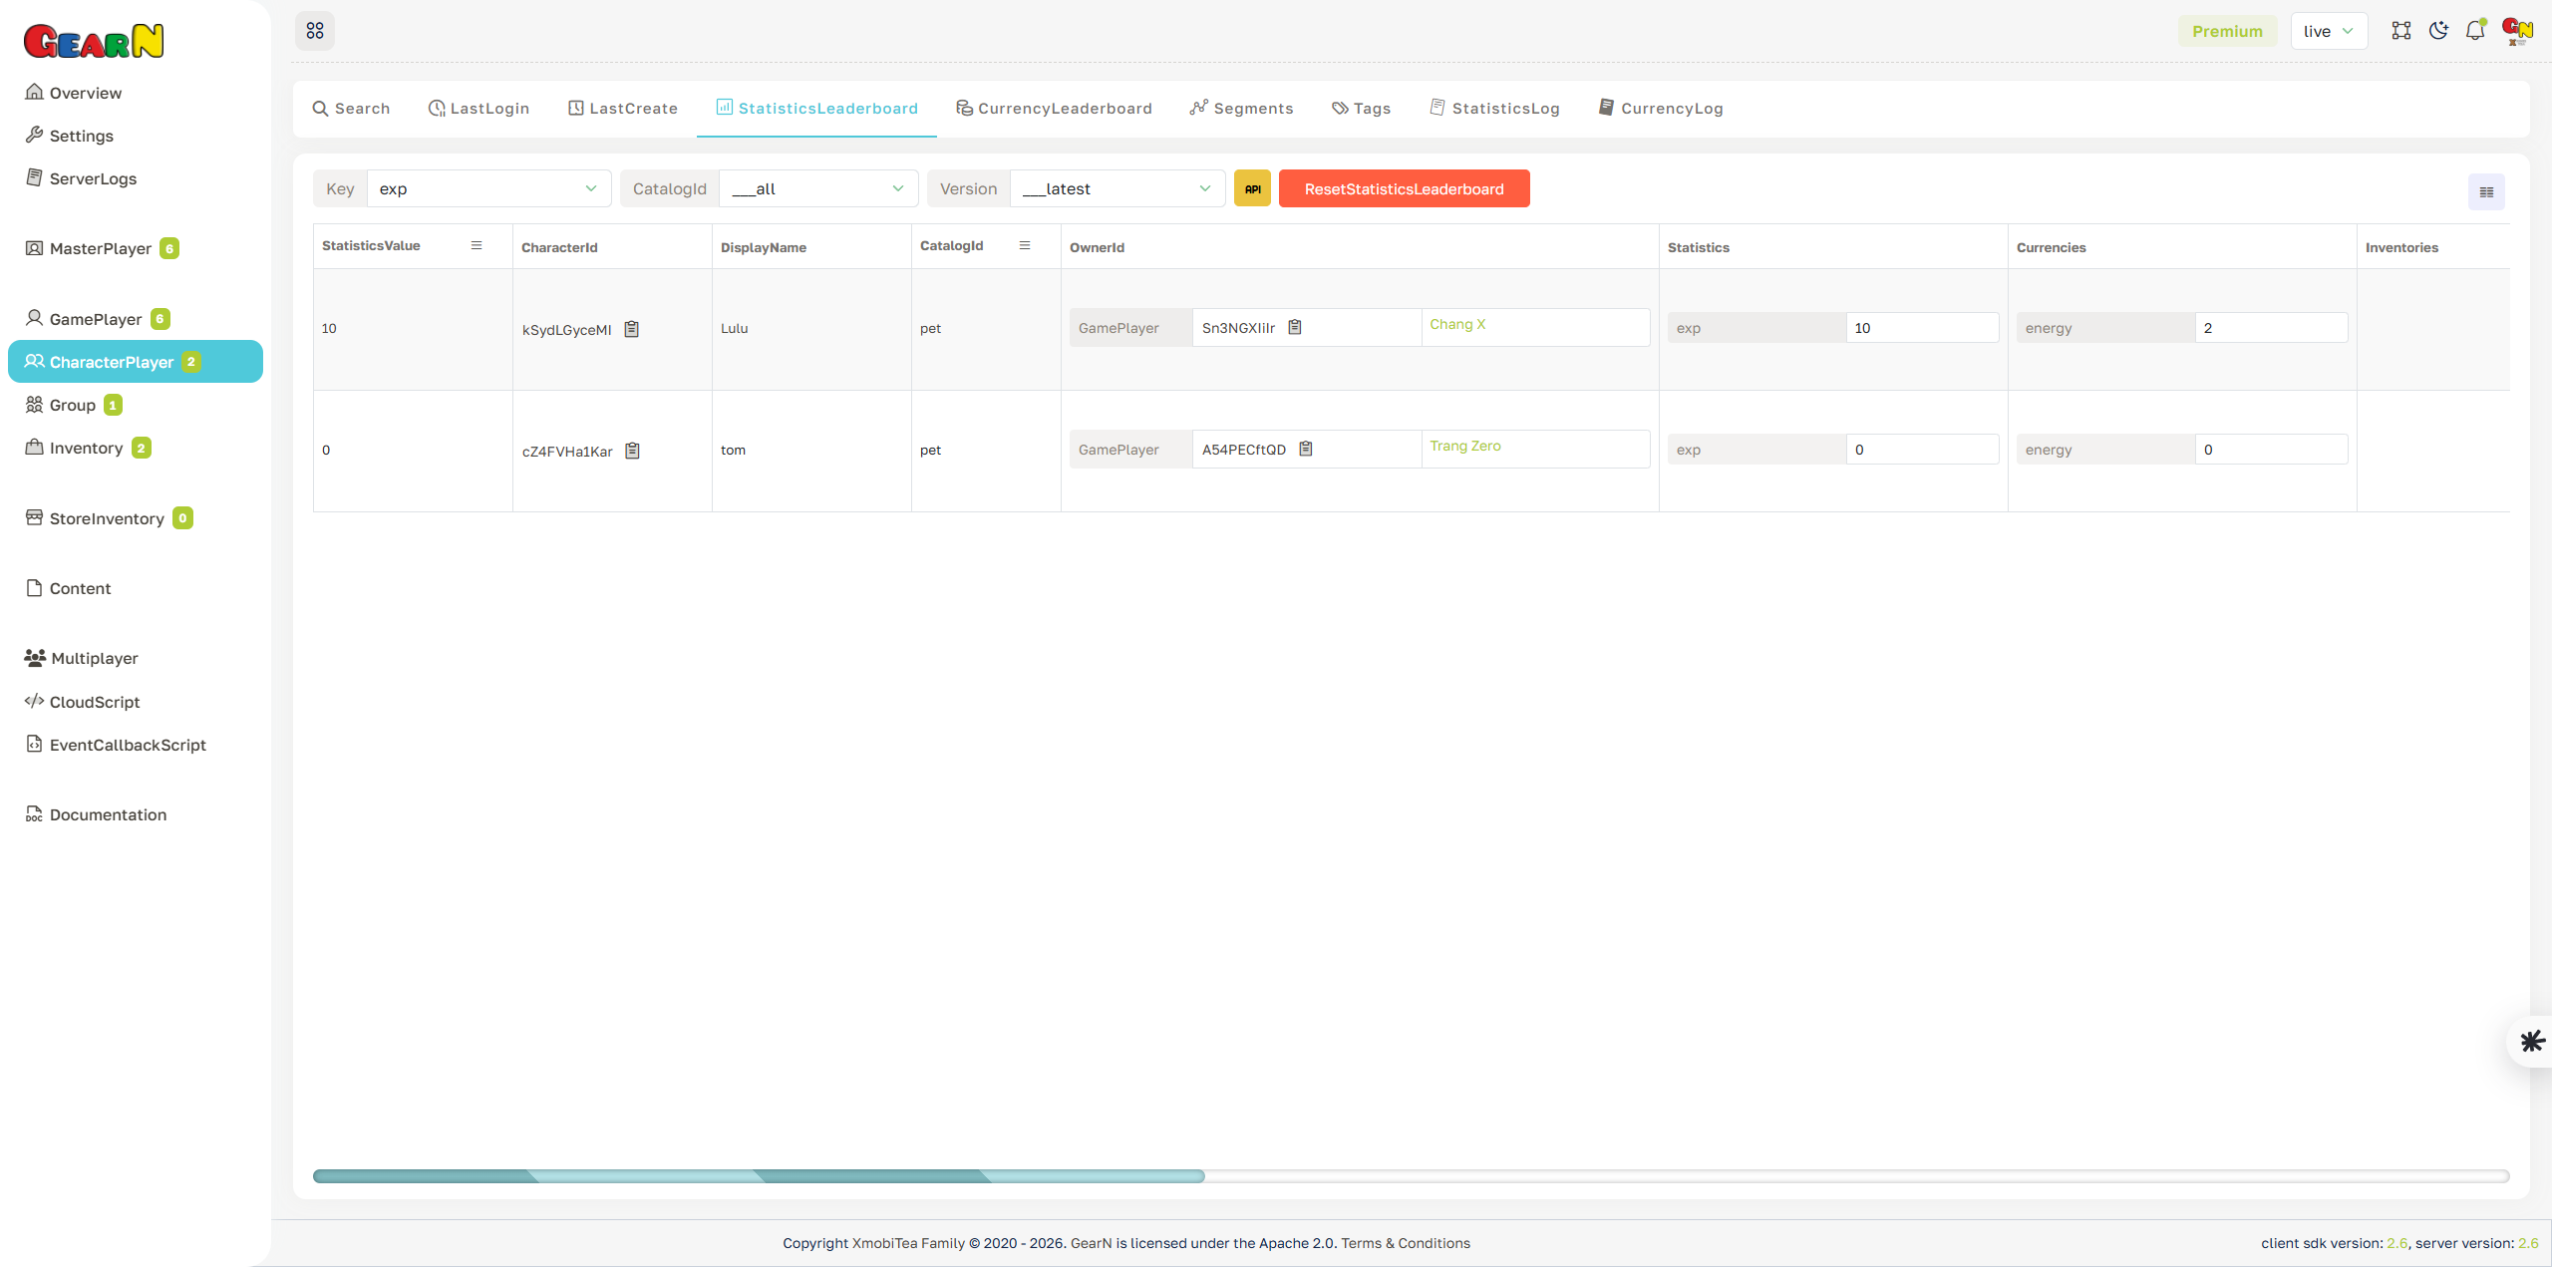Copy the A54PECftQD owner id via clipboard icon
This screenshot has width=2552, height=1267.
point(1306,448)
